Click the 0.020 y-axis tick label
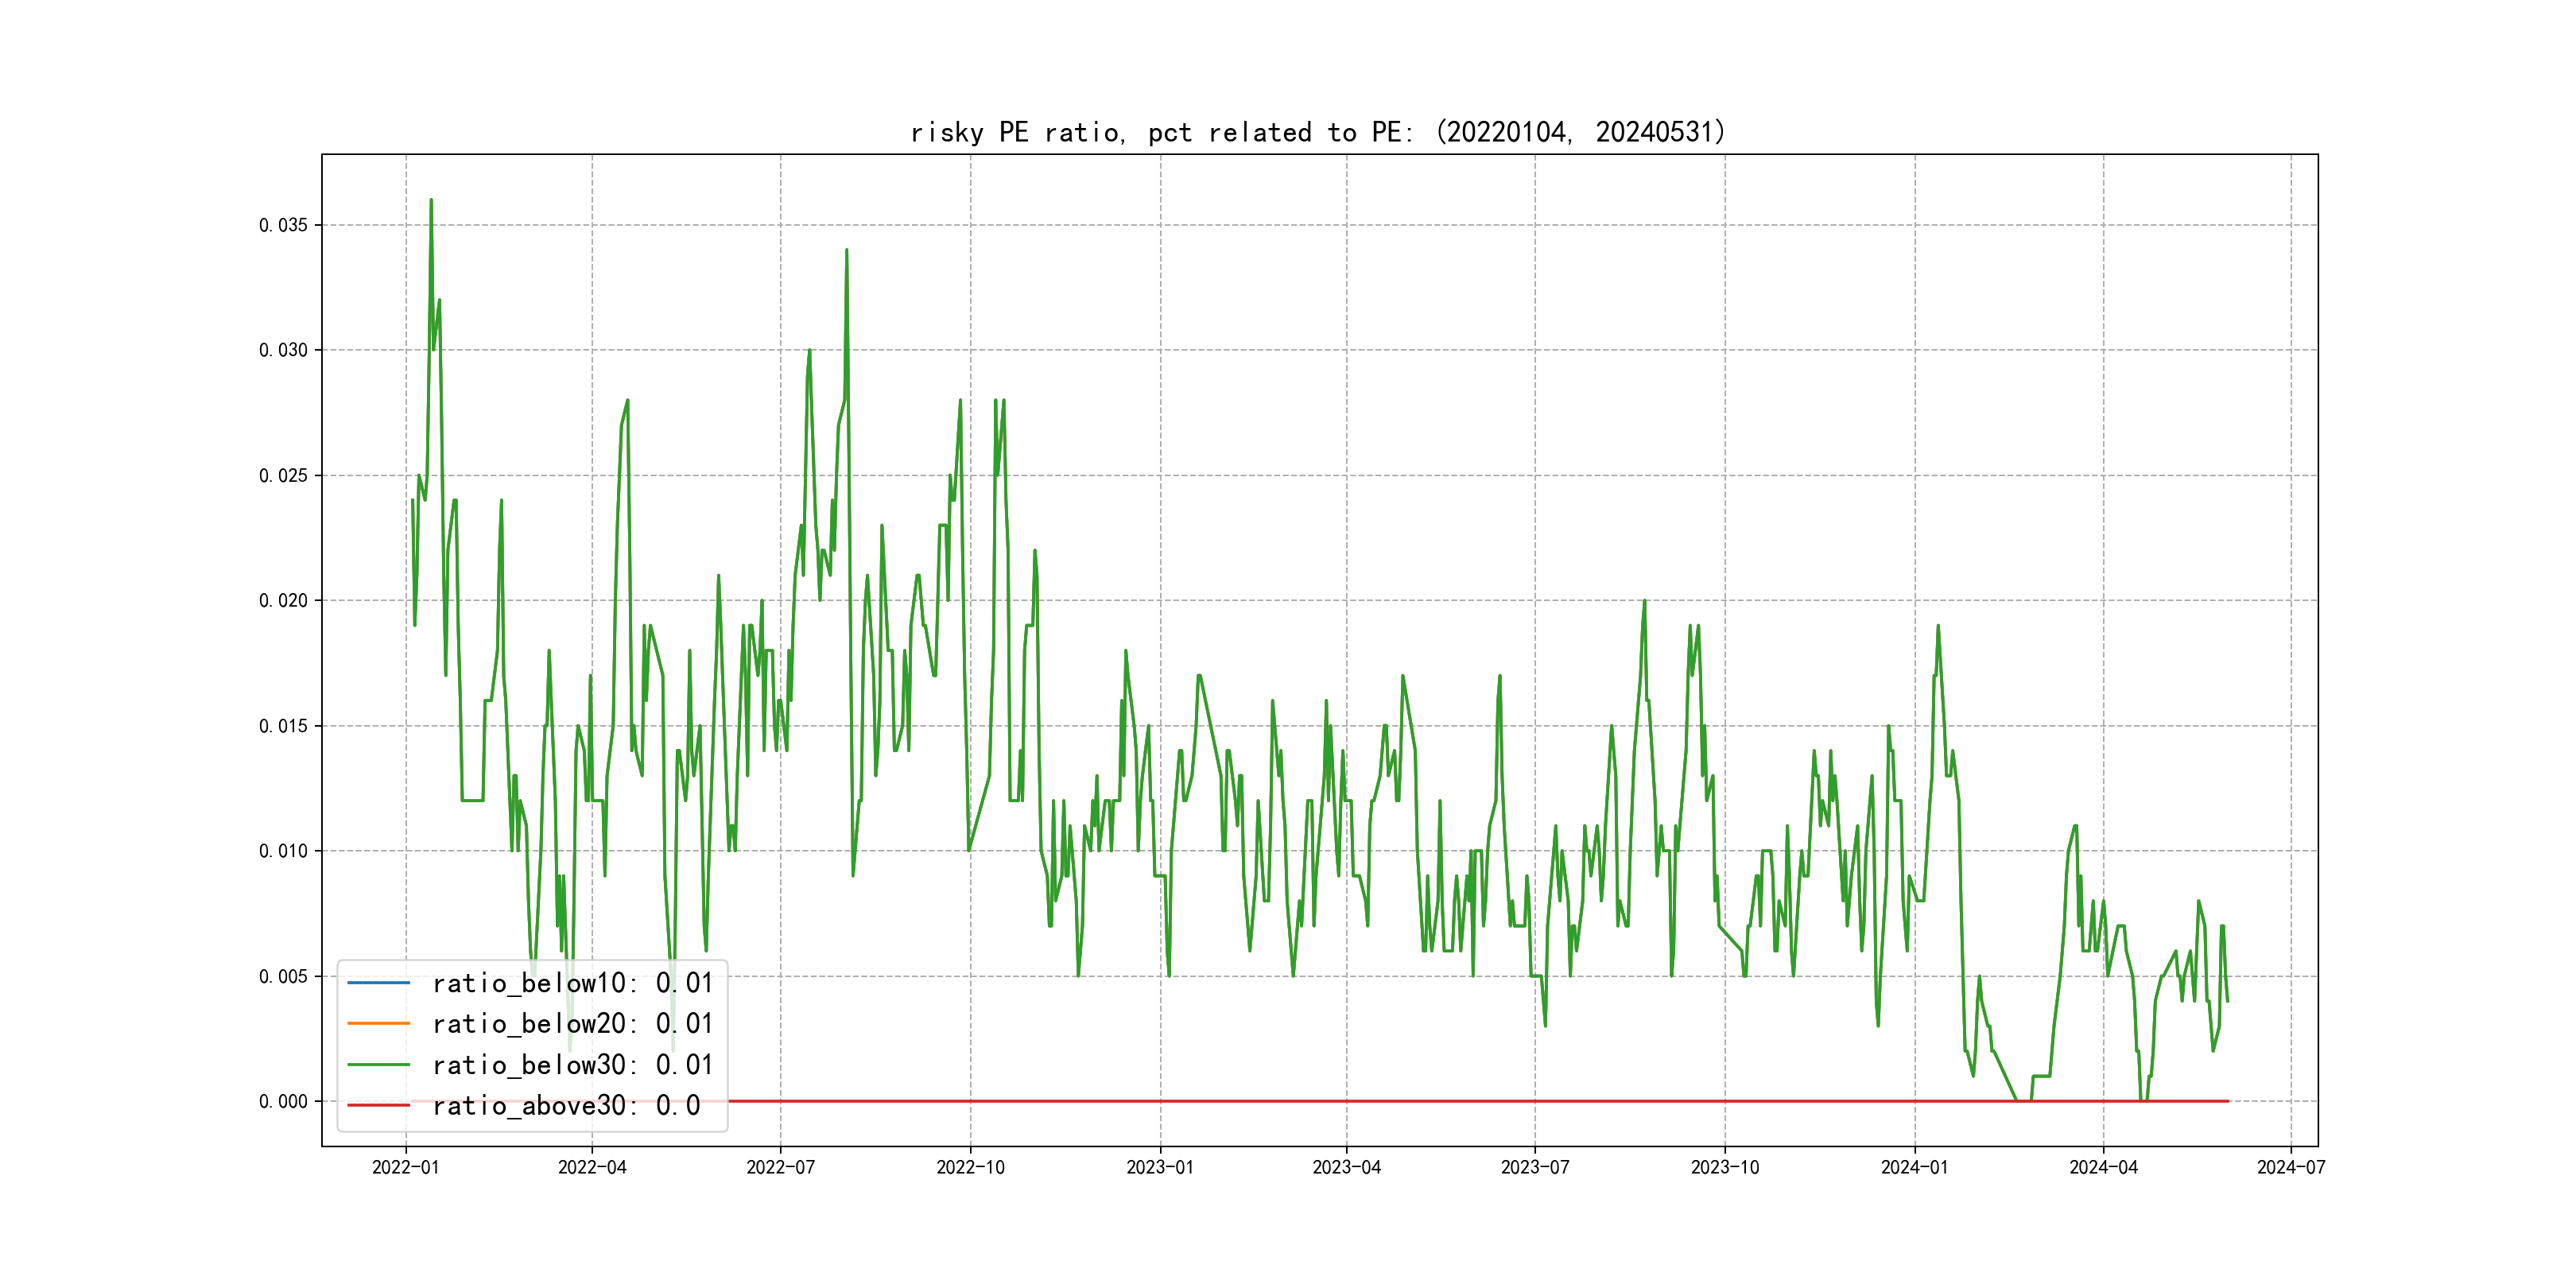Screen dimensions: 2576x1288 (x=283, y=600)
